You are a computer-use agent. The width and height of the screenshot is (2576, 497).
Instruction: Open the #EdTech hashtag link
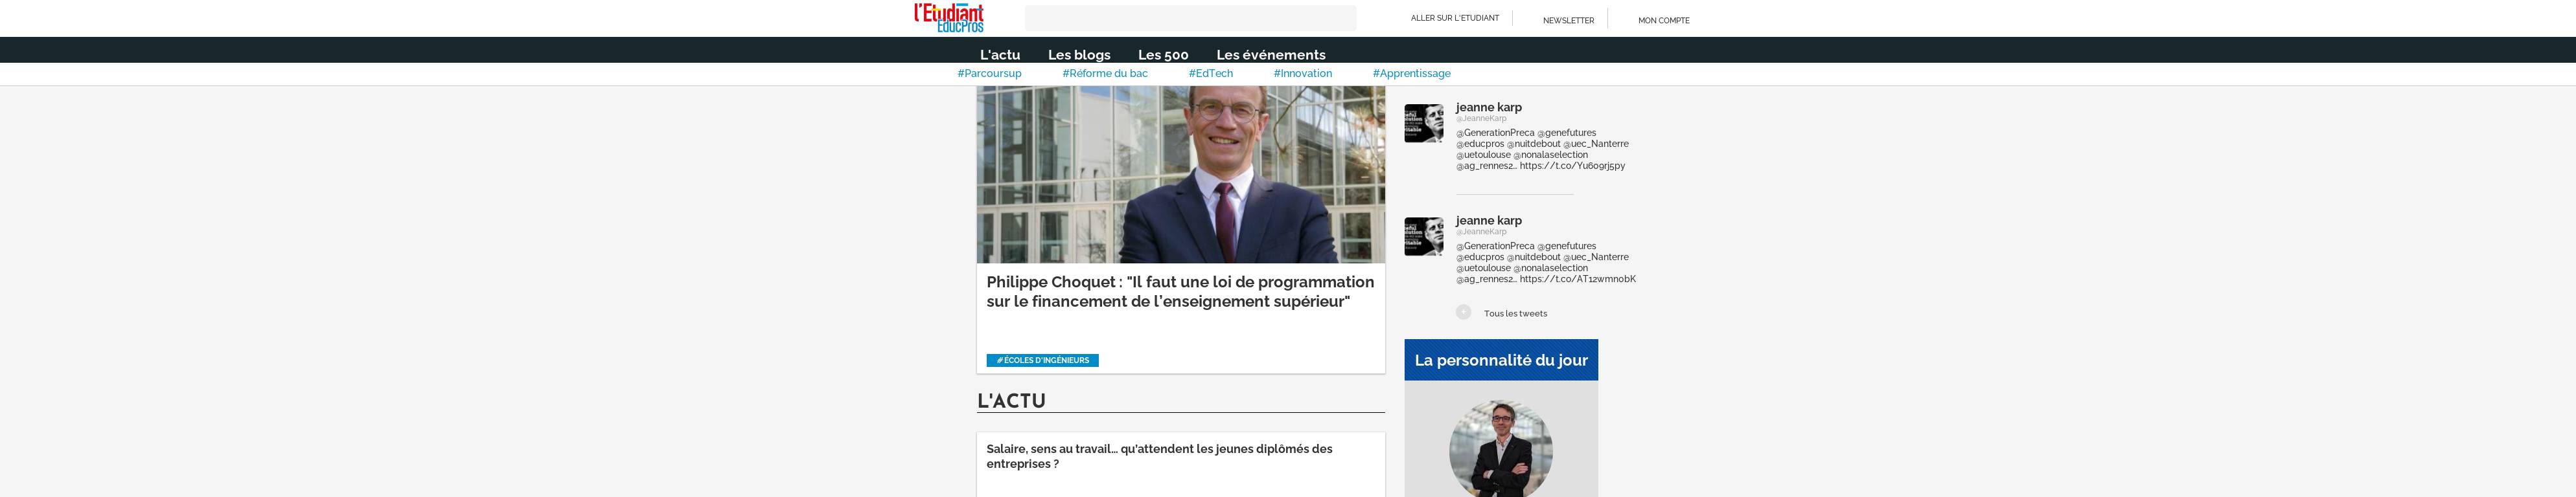click(x=1210, y=74)
